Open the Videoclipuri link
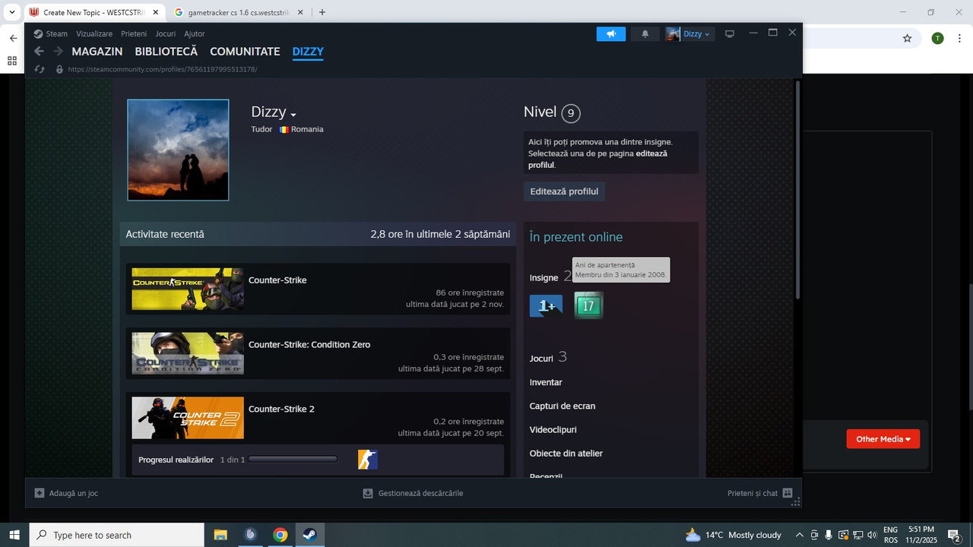 (x=553, y=429)
